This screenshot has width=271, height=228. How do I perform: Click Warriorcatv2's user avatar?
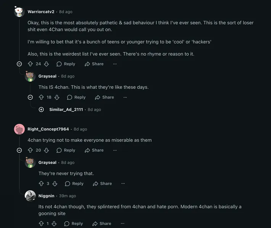tap(19, 12)
